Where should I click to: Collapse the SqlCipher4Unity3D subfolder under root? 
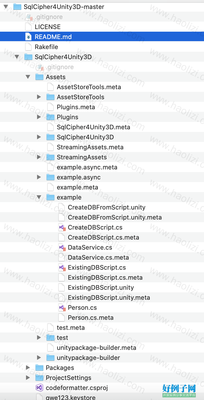[17, 57]
